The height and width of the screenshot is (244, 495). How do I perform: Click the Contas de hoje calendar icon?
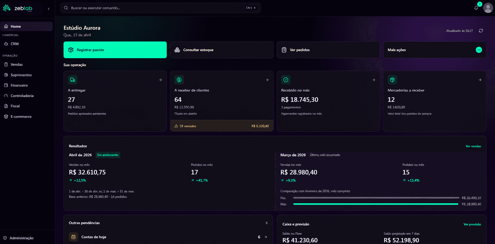point(73,237)
